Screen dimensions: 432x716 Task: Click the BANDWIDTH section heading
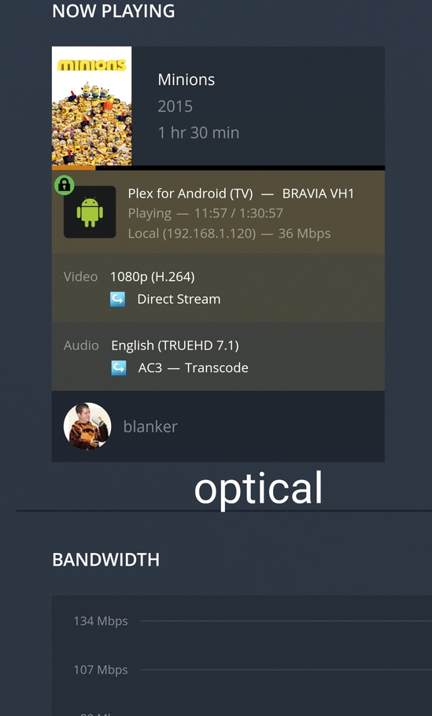106,560
